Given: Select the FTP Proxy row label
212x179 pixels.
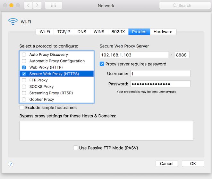Looking at the screenshot, I should (x=38, y=80).
